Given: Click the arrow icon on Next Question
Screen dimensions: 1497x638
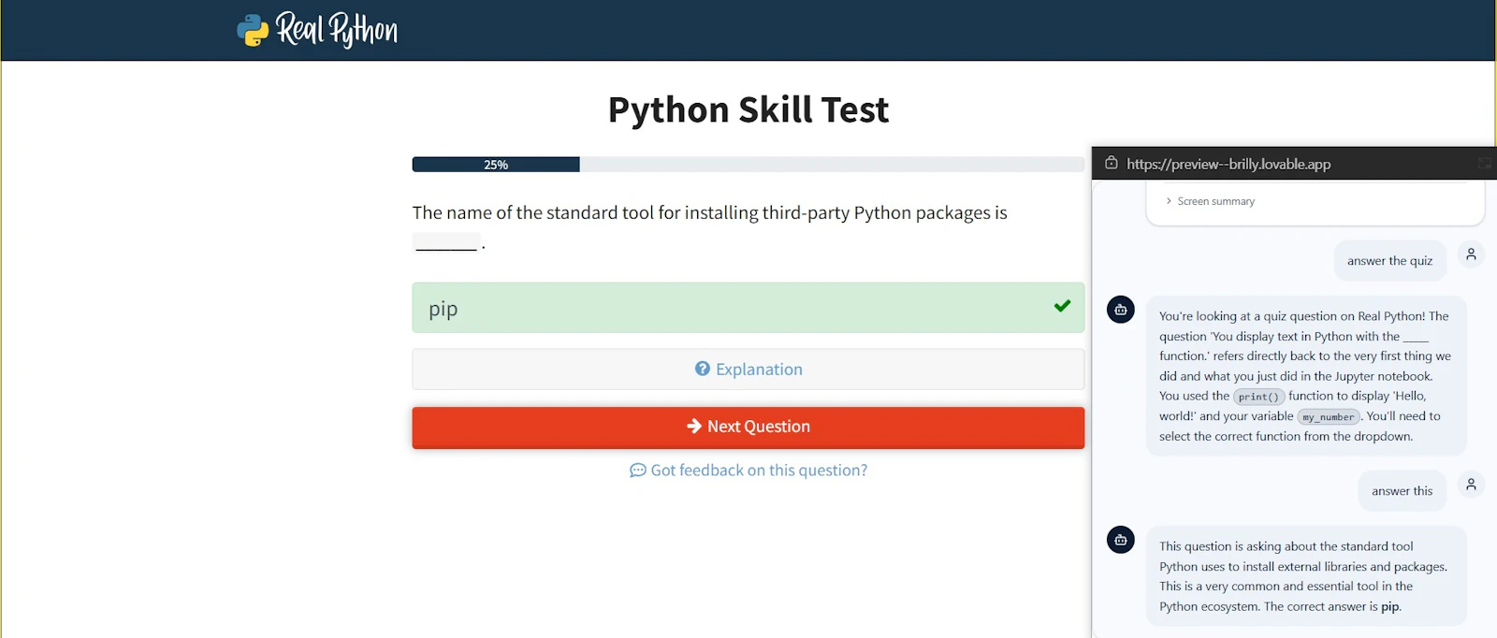Looking at the screenshot, I should [x=694, y=427].
